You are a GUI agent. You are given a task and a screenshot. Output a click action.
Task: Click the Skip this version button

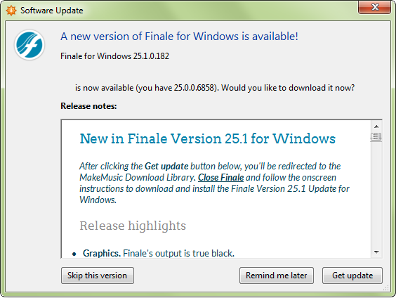pos(98,276)
